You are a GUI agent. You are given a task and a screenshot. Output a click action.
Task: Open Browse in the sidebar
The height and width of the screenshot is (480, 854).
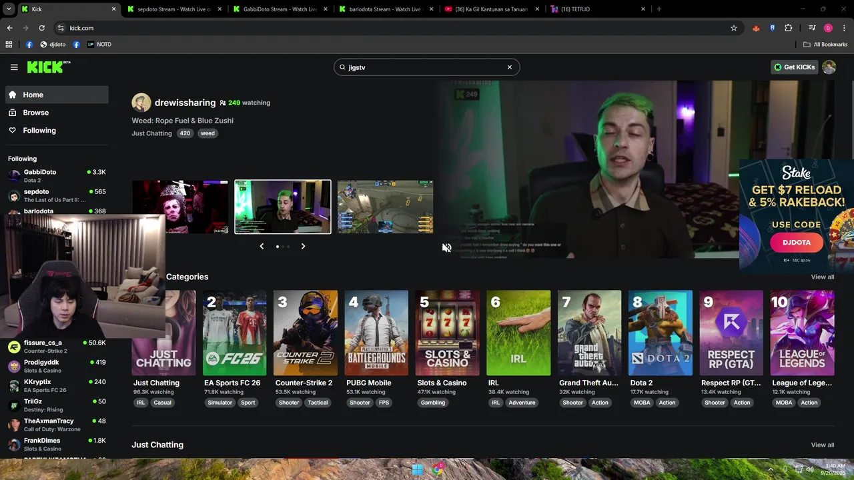57,113
